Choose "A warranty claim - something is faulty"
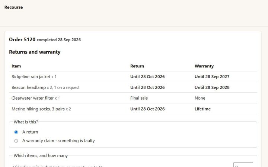The height and width of the screenshot is (167, 268). (x=16, y=141)
